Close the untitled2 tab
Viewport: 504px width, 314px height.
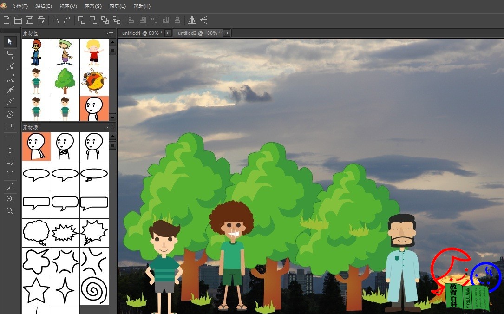(227, 33)
